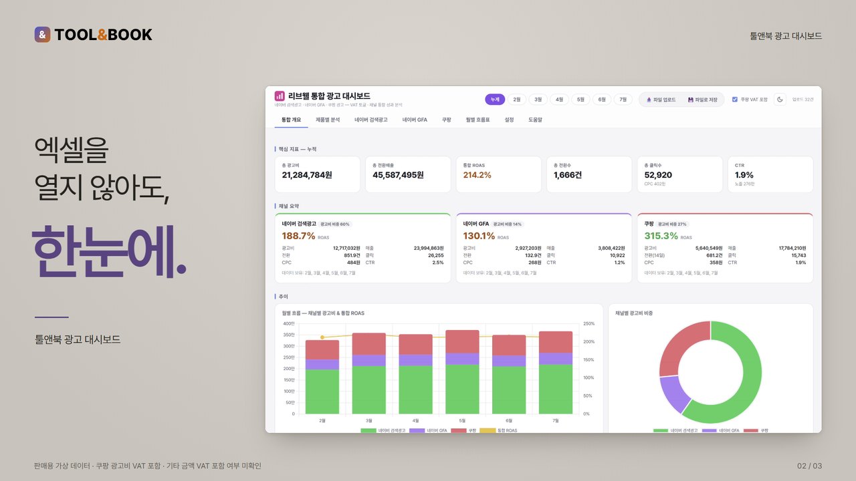Screen dimensions: 856x481
Task: Open the 통합 개요 tab
Action: tap(291, 120)
